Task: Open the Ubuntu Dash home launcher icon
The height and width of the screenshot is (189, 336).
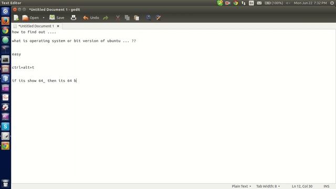Action: point(5,11)
